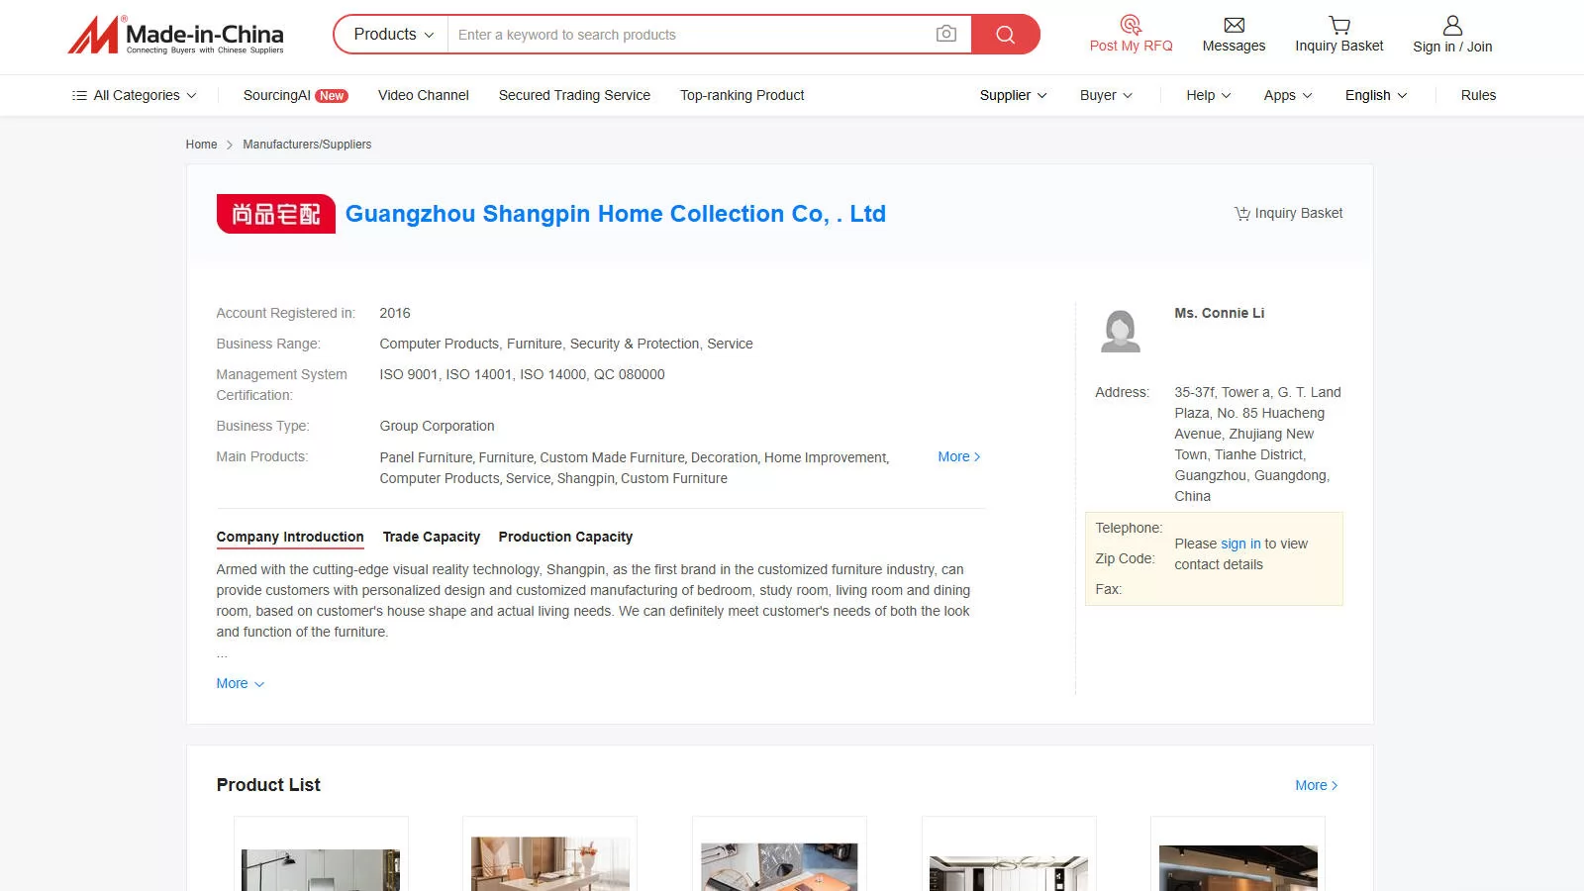Click the Made-in-China logo
The image size is (1584, 891).
click(x=176, y=35)
